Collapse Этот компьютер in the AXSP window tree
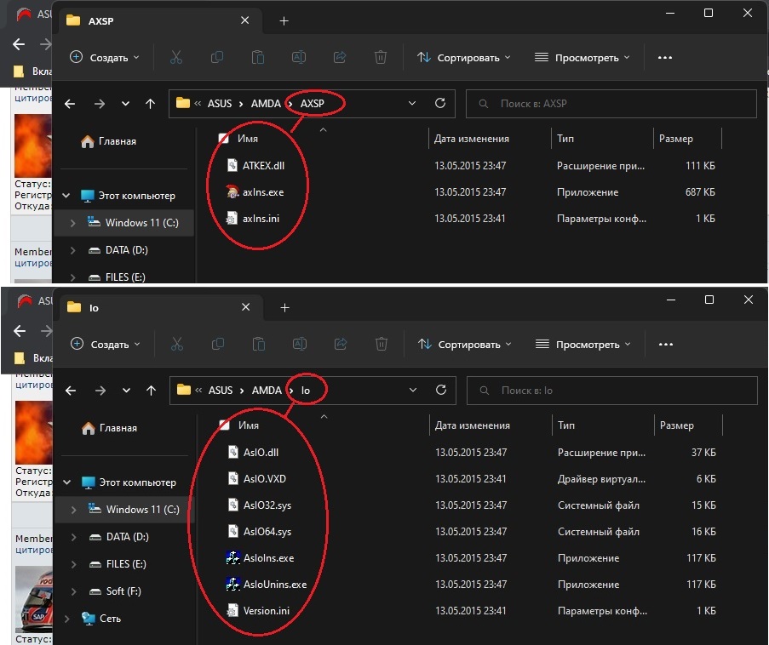The image size is (769, 645). tap(66, 196)
